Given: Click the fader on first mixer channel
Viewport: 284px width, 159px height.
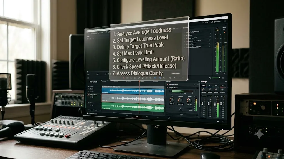Looking at the screenshot, I should [x=202, y=104].
